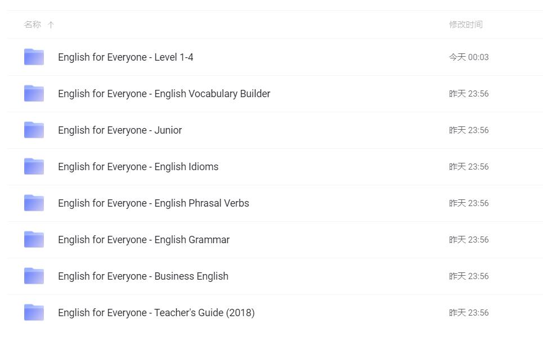Image resolution: width=543 pixels, height=342 pixels.
Task: Open English for Everyone - English Grammar
Action: pos(143,240)
